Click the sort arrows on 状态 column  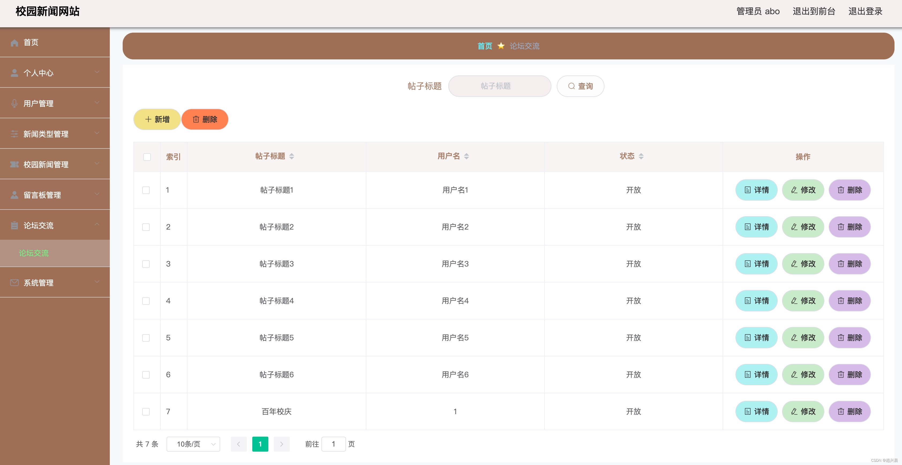(641, 157)
